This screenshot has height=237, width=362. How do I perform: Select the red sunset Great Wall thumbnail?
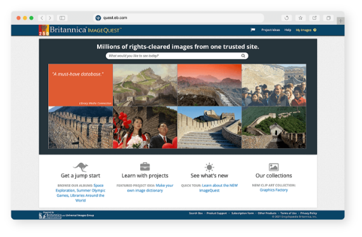point(209,85)
